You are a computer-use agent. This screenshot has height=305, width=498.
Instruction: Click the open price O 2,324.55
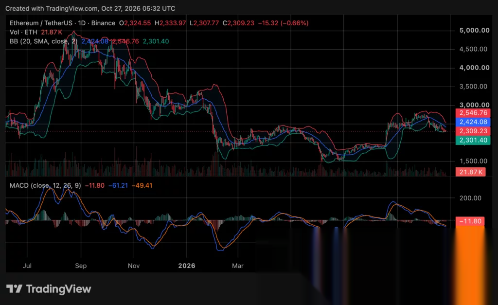(135, 23)
